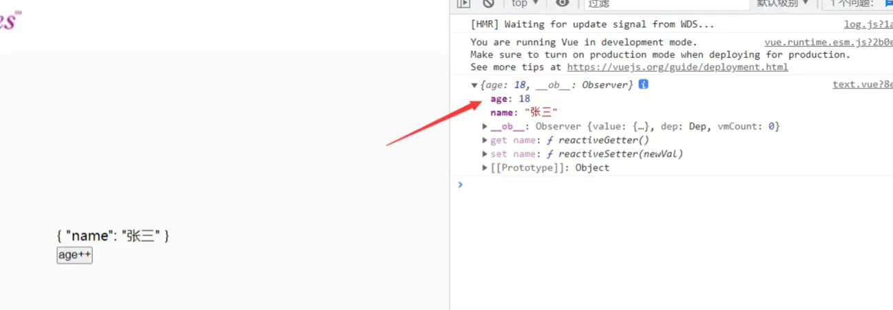The width and height of the screenshot is (893, 310).
Task: Select the [HMR] Waiting for update message
Action: click(592, 24)
